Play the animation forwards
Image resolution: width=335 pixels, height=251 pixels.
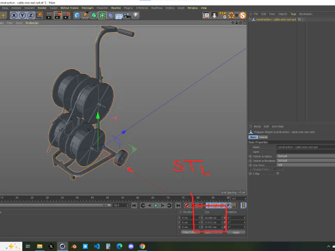pyautogui.click(x=156, y=206)
